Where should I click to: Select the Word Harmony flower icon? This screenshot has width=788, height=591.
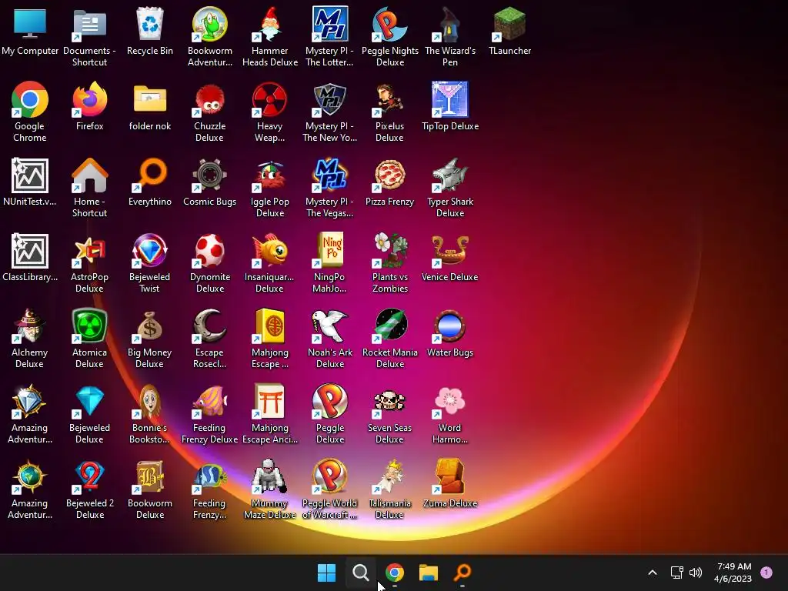tap(449, 400)
